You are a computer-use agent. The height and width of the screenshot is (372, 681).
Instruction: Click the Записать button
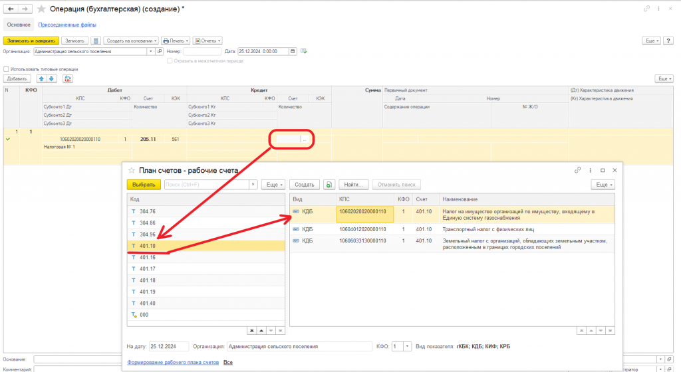pos(74,41)
